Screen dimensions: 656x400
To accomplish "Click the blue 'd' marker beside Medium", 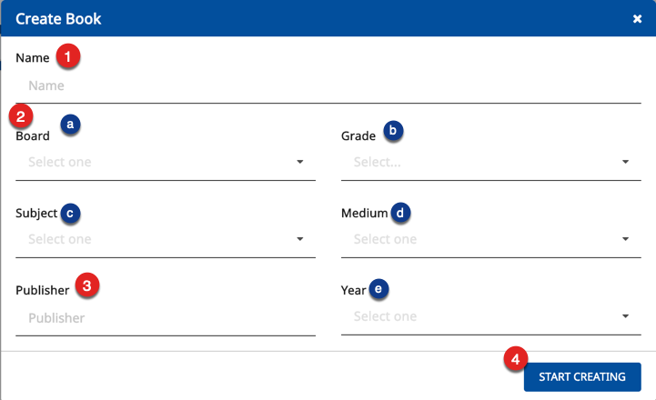I will pyautogui.click(x=400, y=213).
